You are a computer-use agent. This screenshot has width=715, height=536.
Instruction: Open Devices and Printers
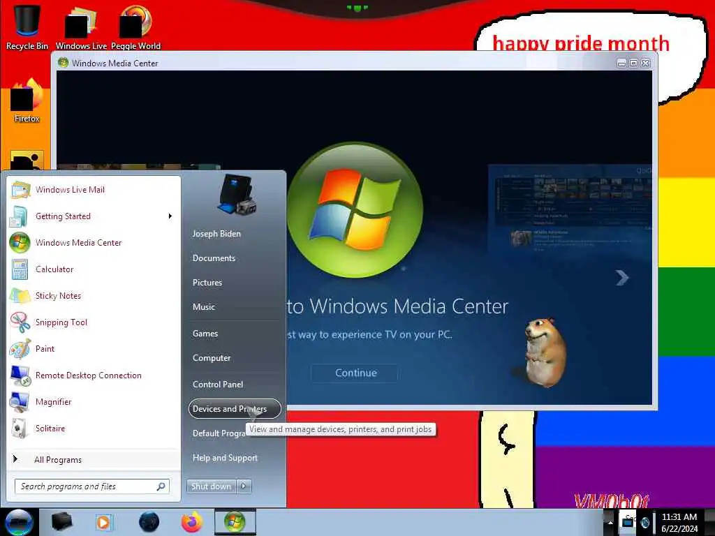[x=235, y=409]
